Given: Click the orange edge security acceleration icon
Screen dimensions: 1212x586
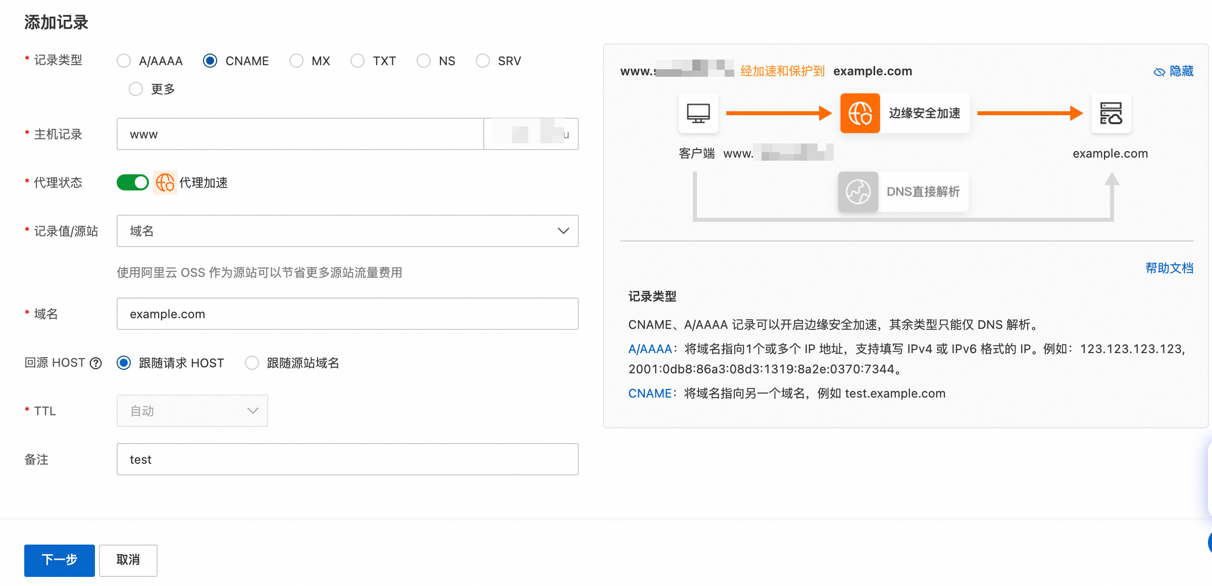Looking at the screenshot, I should [860, 113].
